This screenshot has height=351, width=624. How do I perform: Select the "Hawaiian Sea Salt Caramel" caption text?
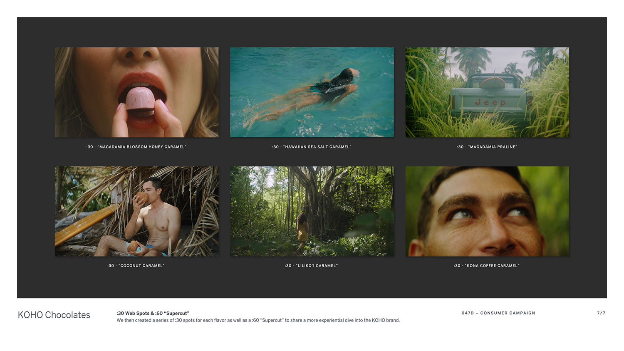coord(312,147)
